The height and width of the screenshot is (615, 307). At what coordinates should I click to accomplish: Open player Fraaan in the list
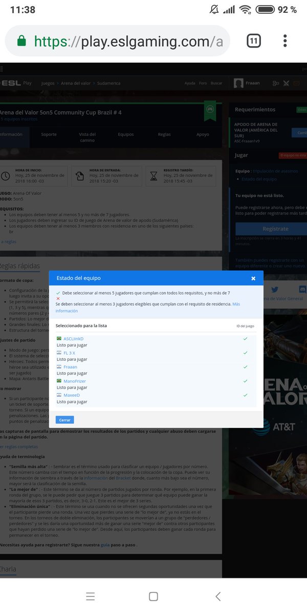(70, 367)
